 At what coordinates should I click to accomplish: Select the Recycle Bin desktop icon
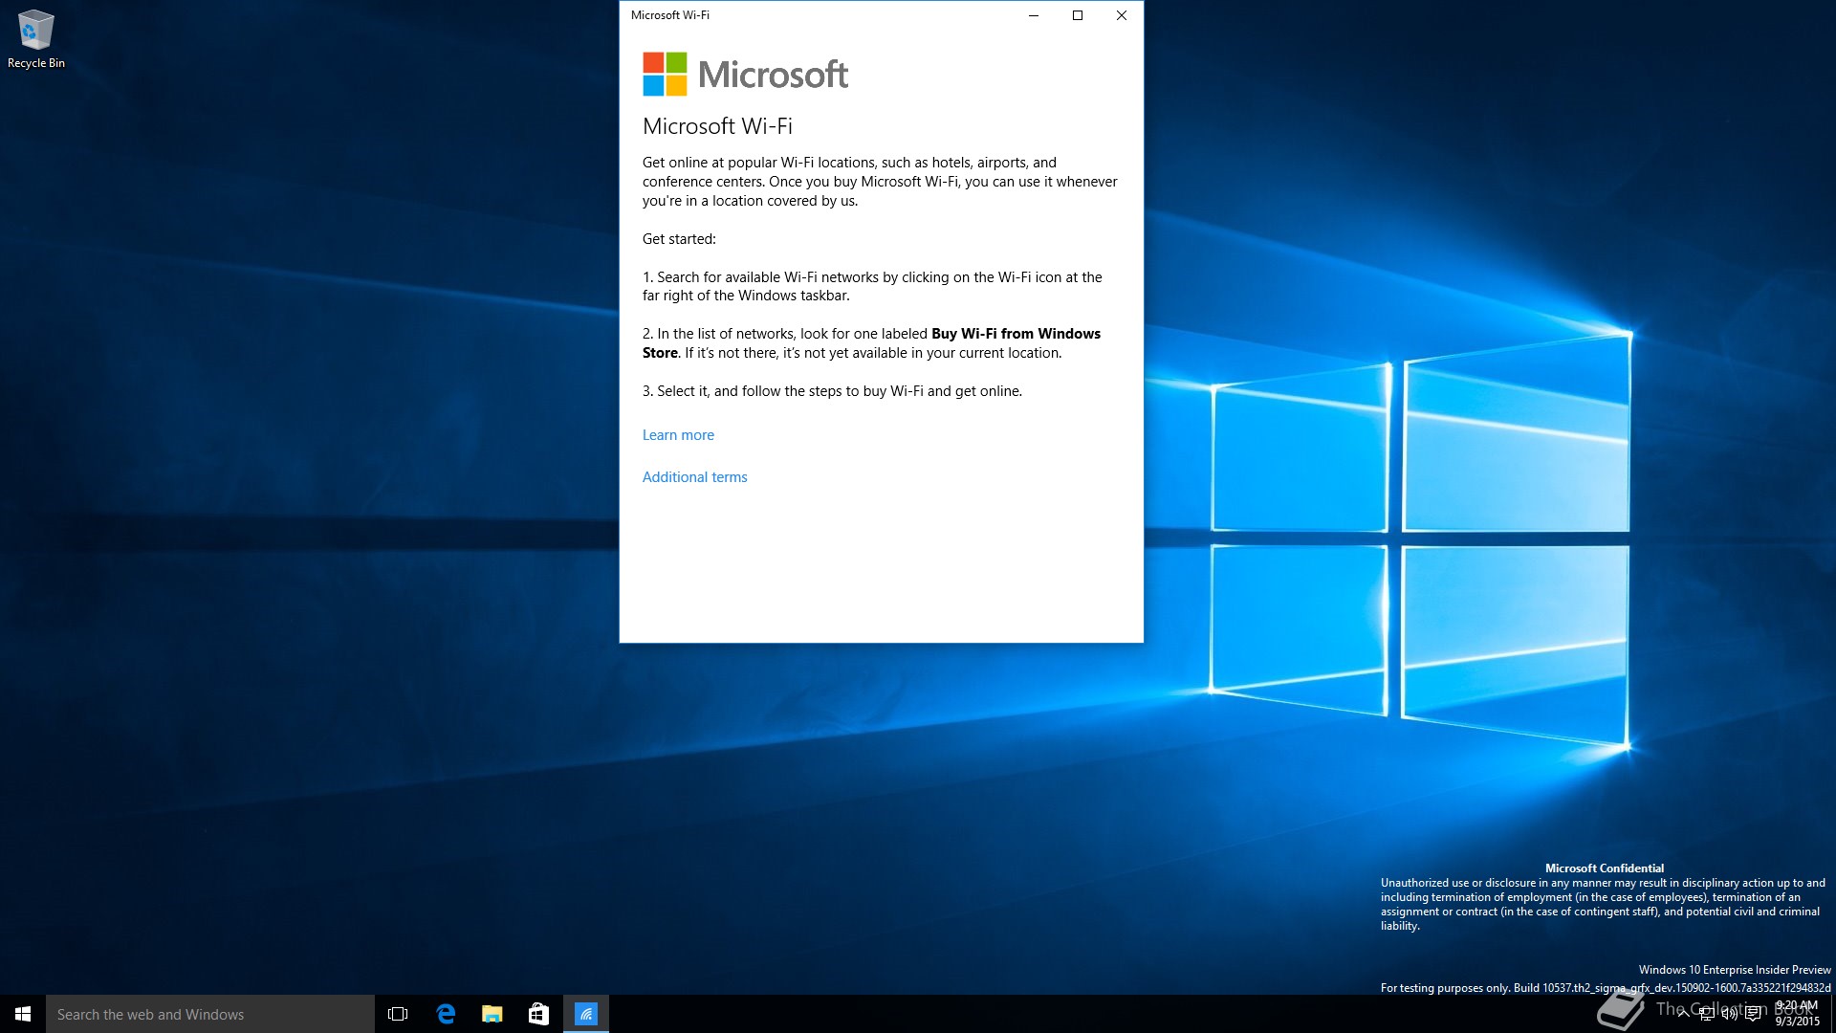click(x=36, y=39)
